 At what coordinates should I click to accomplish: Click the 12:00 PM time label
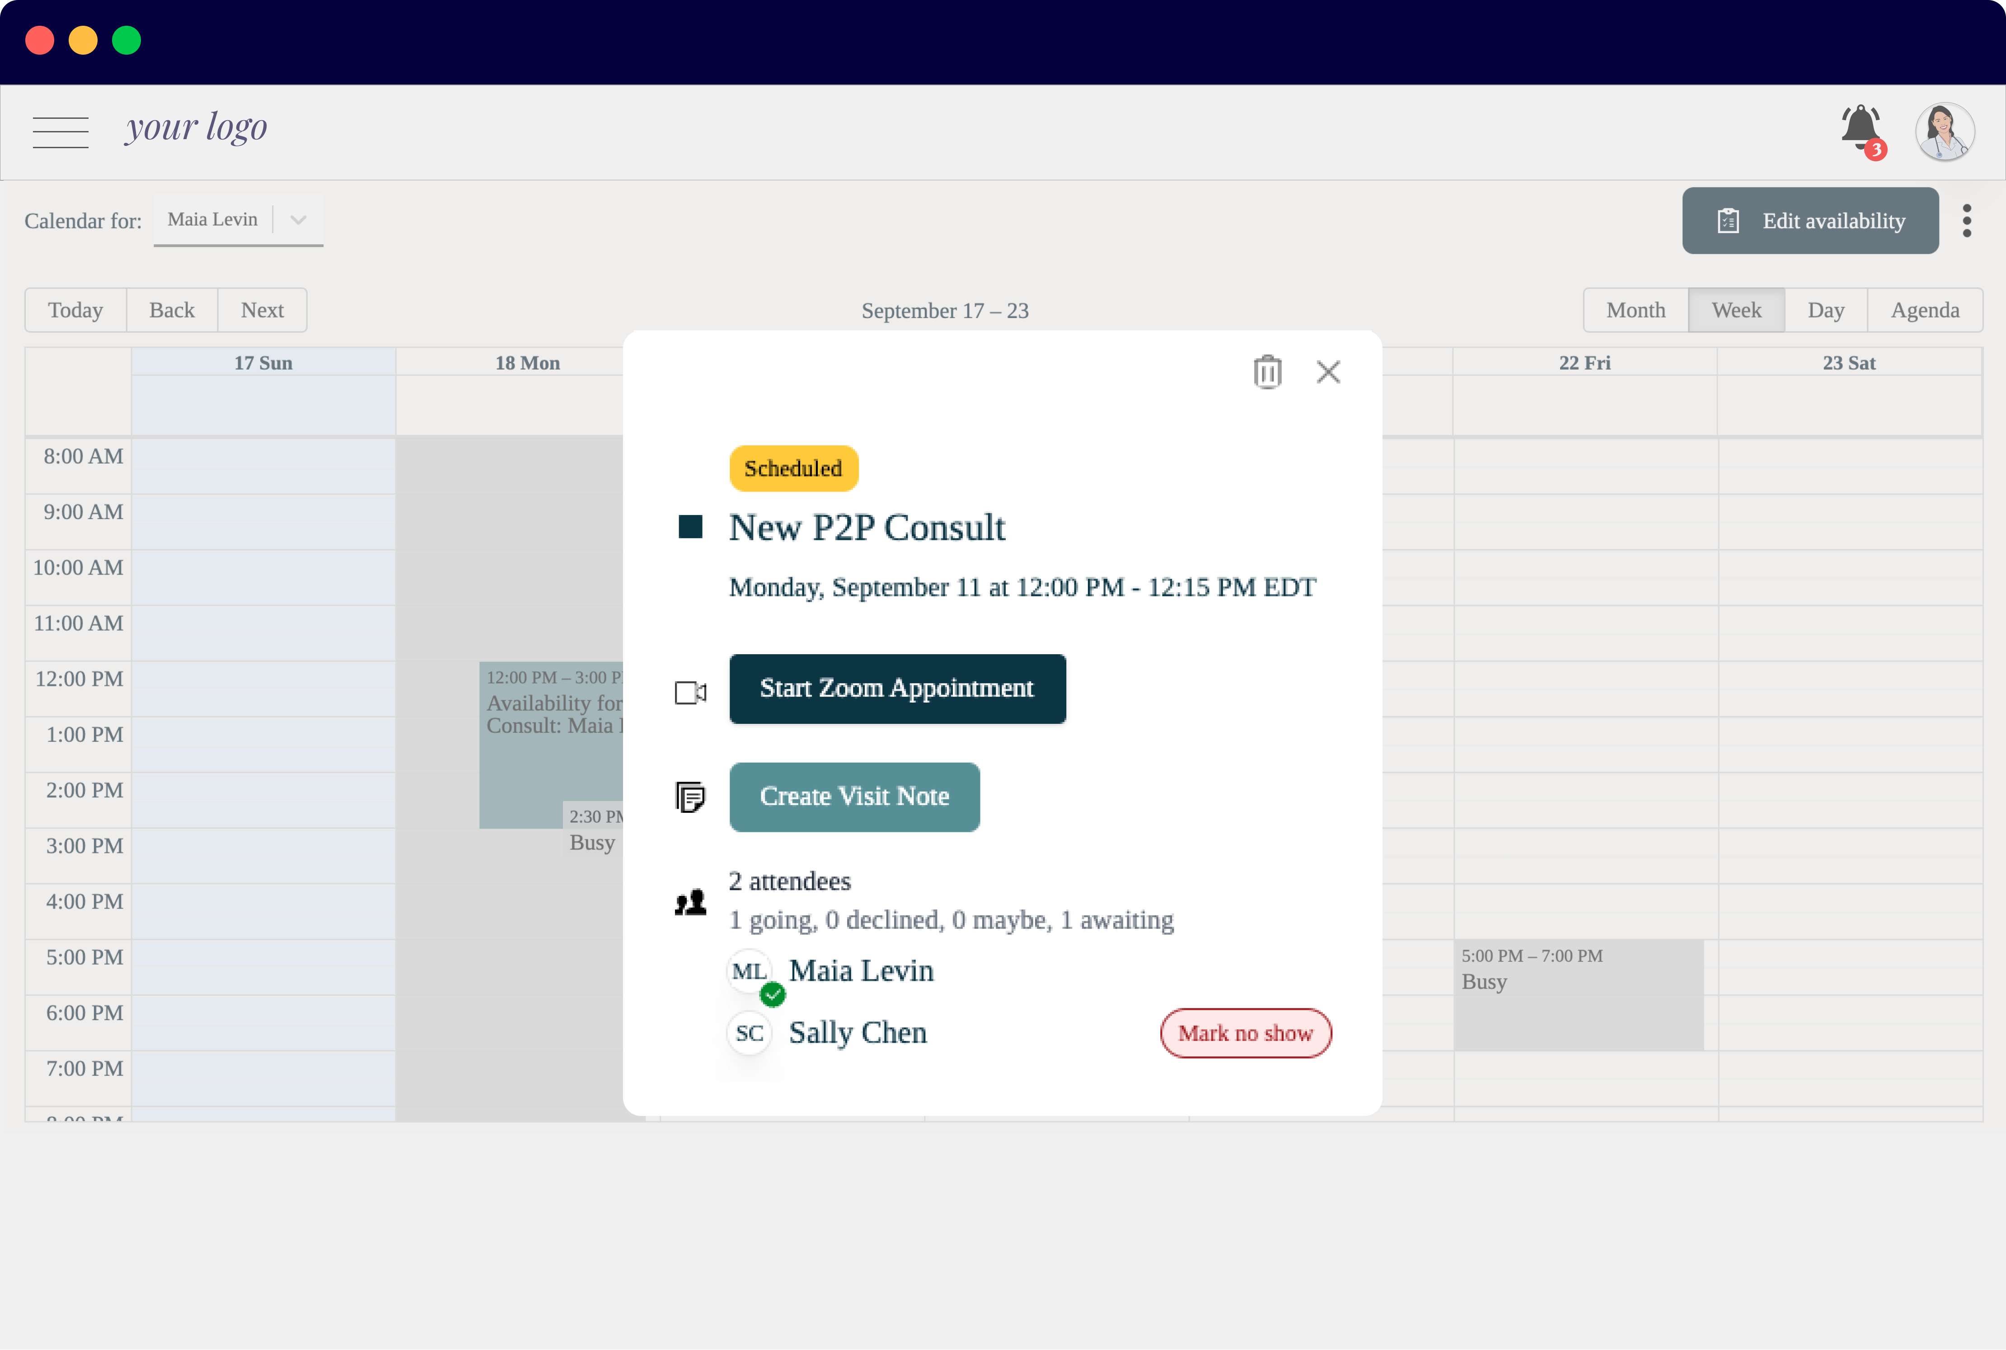79,680
